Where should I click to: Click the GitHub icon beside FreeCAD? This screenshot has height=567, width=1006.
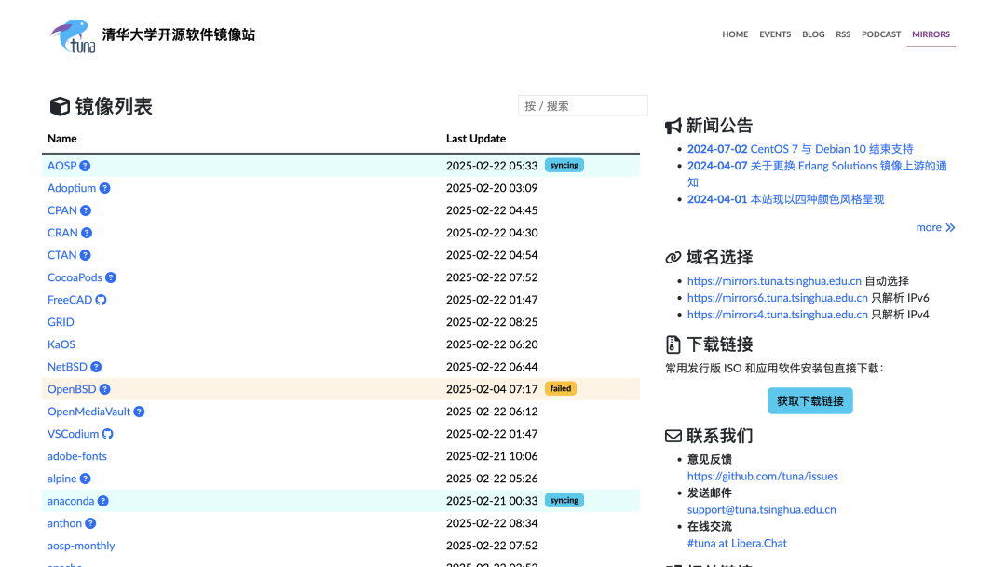pos(102,300)
